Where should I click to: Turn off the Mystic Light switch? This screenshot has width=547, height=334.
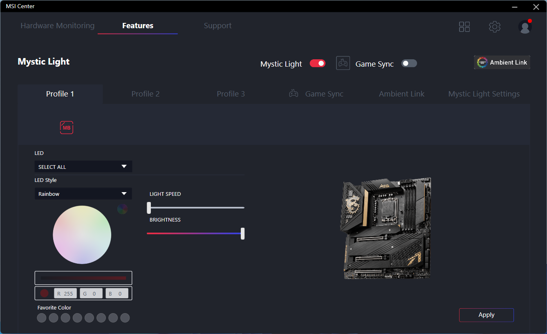317,63
